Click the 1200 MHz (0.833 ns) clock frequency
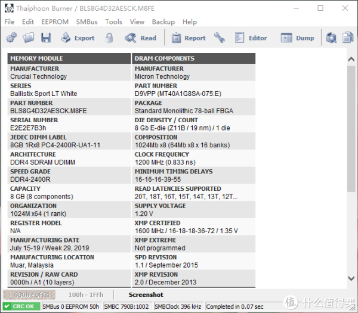 [165, 162]
